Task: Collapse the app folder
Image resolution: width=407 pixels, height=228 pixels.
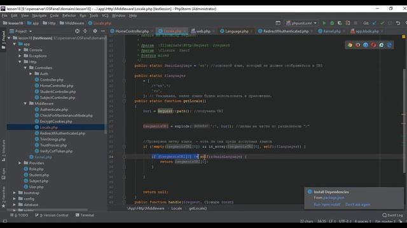Action: pos(15,44)
